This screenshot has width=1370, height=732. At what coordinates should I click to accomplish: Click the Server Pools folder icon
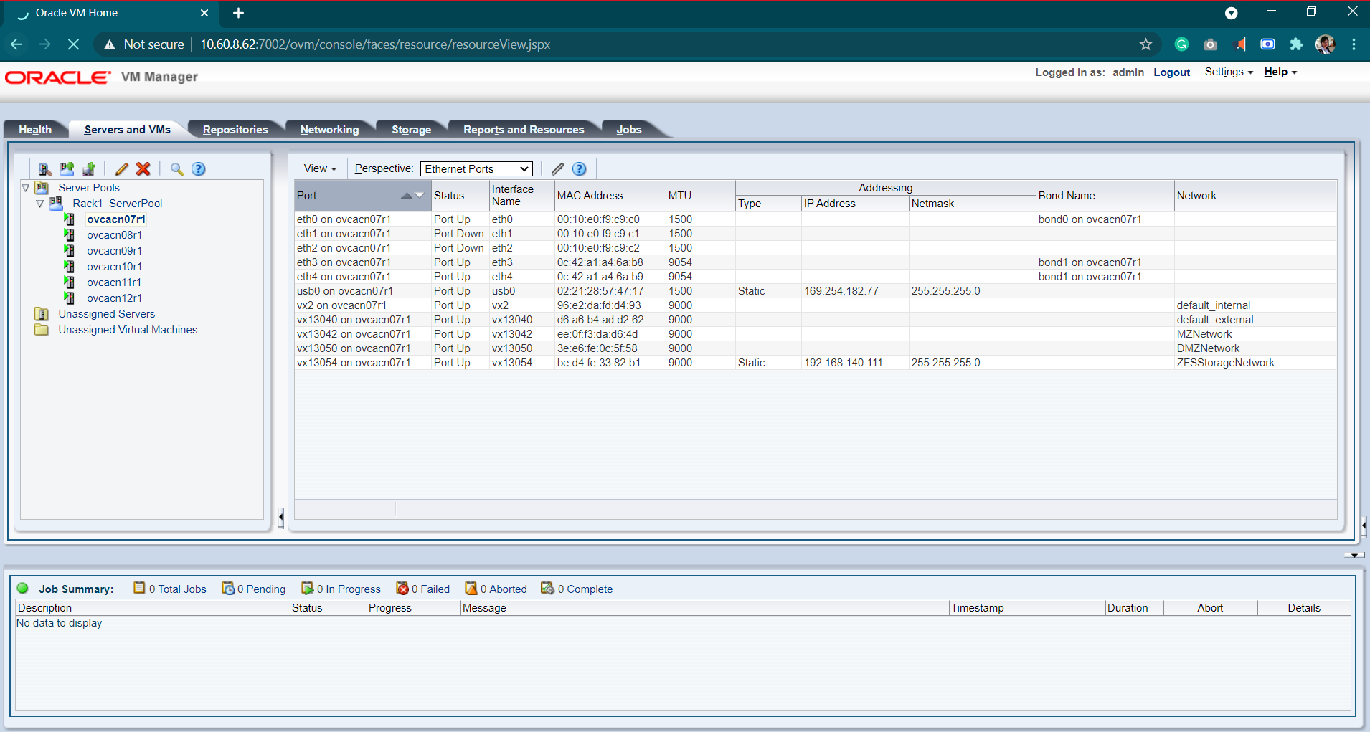[x=42, y=188]
